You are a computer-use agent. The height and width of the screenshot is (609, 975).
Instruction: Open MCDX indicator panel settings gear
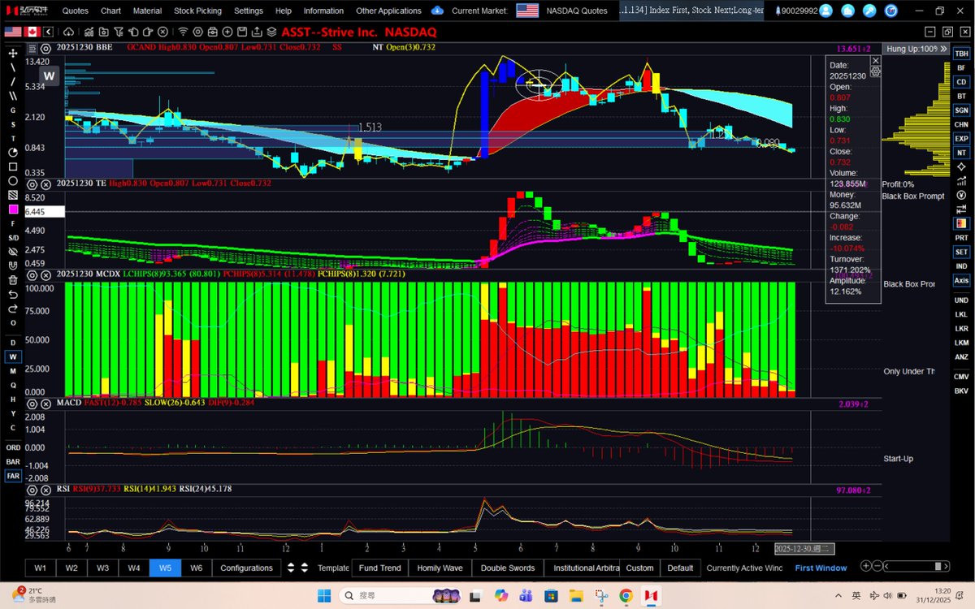[32, 274]
